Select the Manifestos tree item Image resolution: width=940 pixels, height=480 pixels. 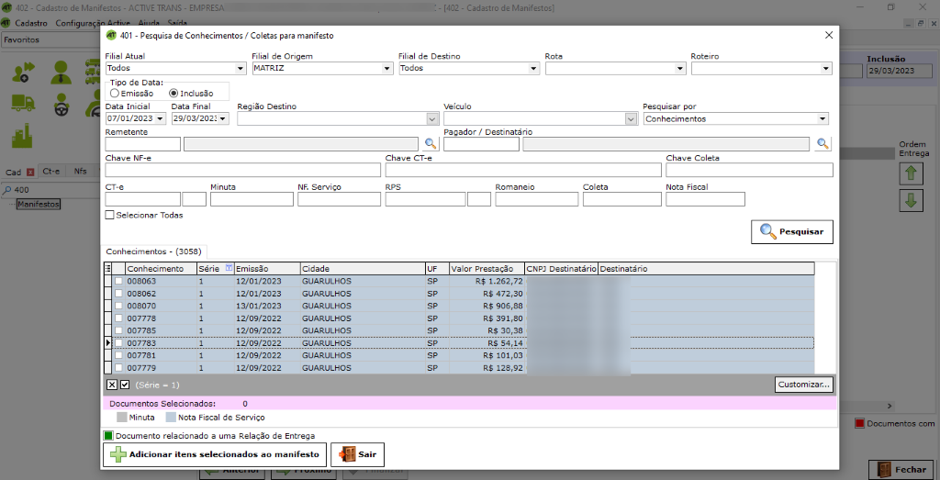[x=39, y=205]
